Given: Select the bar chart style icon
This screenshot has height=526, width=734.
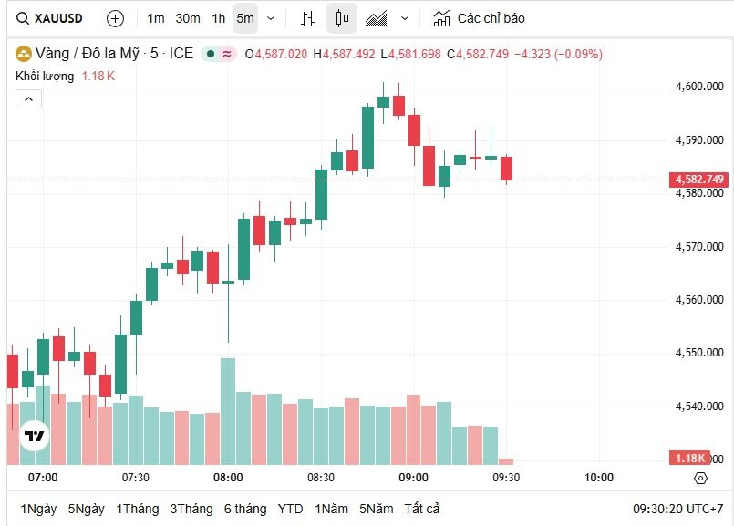Looking at the screenshot, I should 307,19.
